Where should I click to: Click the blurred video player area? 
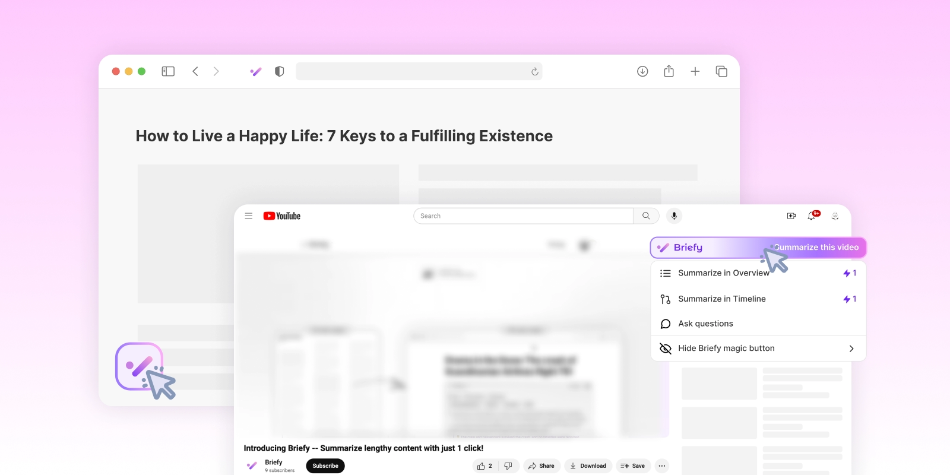click(x=452, y=344)
